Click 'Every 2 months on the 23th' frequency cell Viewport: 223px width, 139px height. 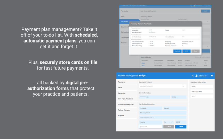pos(192,63)
